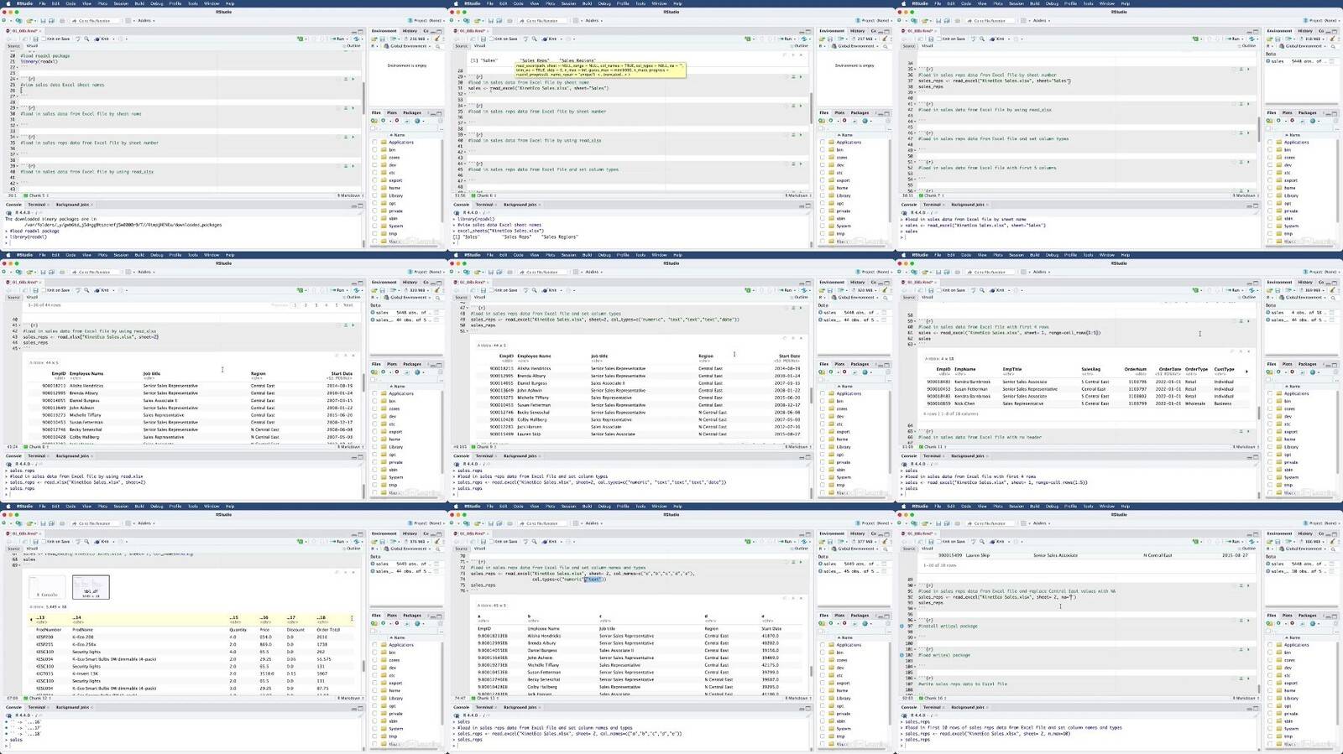
Task: Switch to Visual editor mode in top-left window
Action: [32, 45]
